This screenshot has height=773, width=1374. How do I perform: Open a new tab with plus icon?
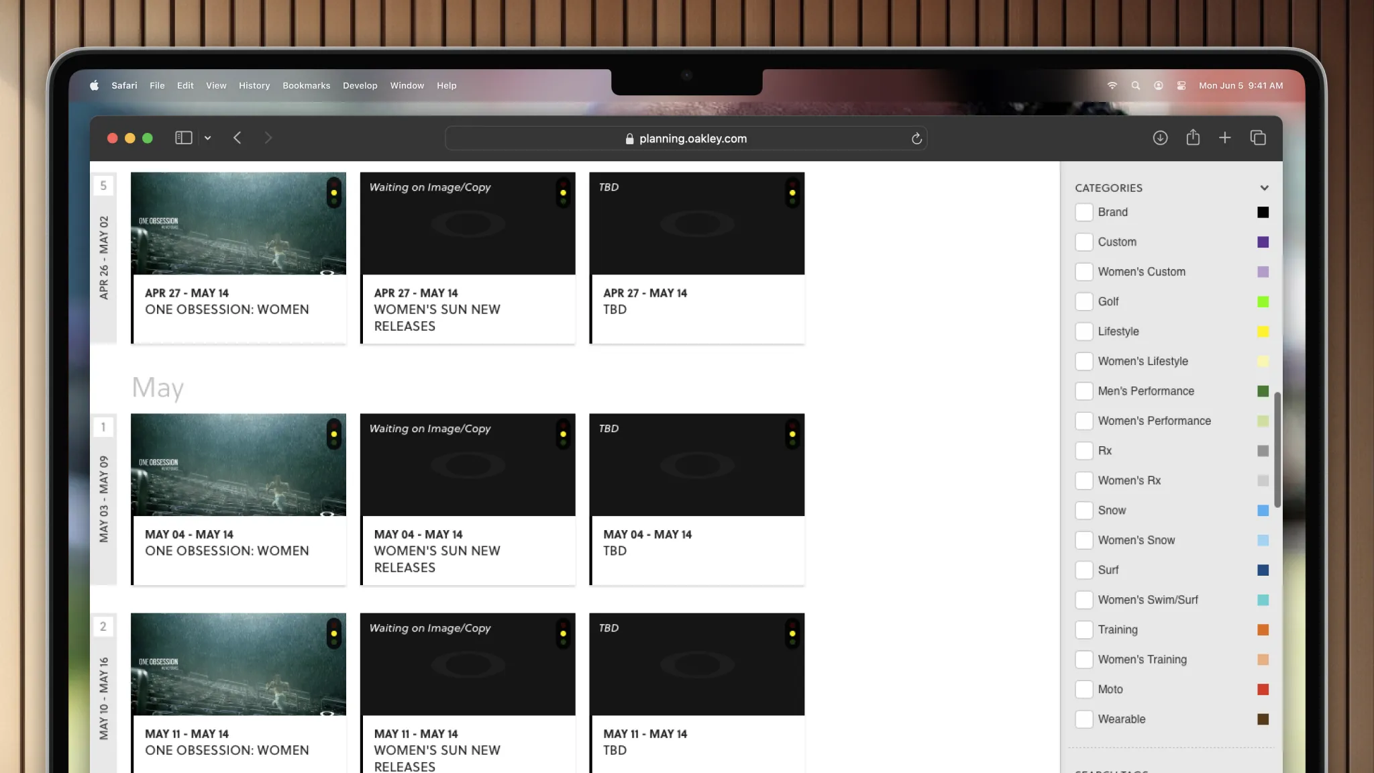coord(1225,138)
